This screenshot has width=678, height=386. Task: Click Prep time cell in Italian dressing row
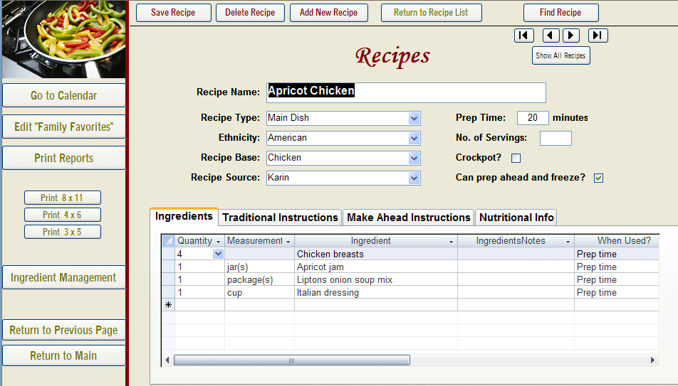(x=617, y=292)
